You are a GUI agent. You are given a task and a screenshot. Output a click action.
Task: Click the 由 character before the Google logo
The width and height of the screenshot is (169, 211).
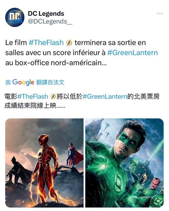pyautogui.click(x=8, y=82)
